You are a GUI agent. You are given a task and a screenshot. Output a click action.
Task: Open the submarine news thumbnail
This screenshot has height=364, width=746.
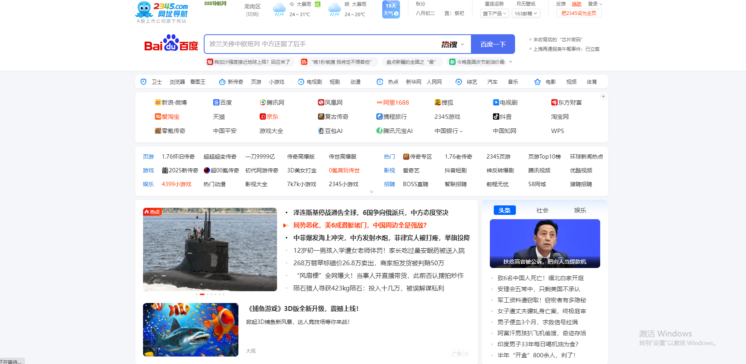(x=210, y=249)
